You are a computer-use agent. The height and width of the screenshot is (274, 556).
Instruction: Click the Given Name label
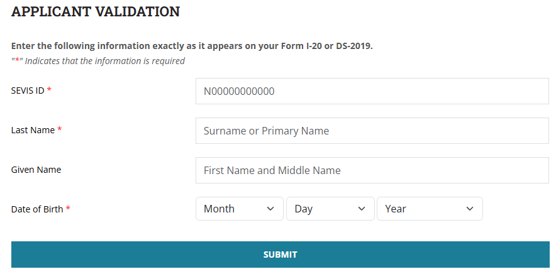(x=36, y=170)
